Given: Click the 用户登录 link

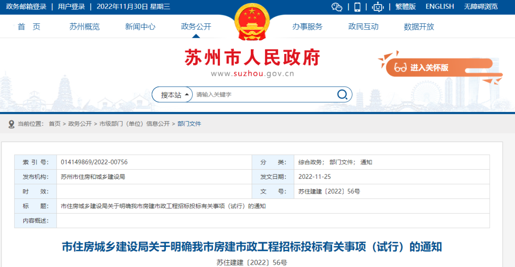Looking at the screenshot, I should (x=71, y=7).
